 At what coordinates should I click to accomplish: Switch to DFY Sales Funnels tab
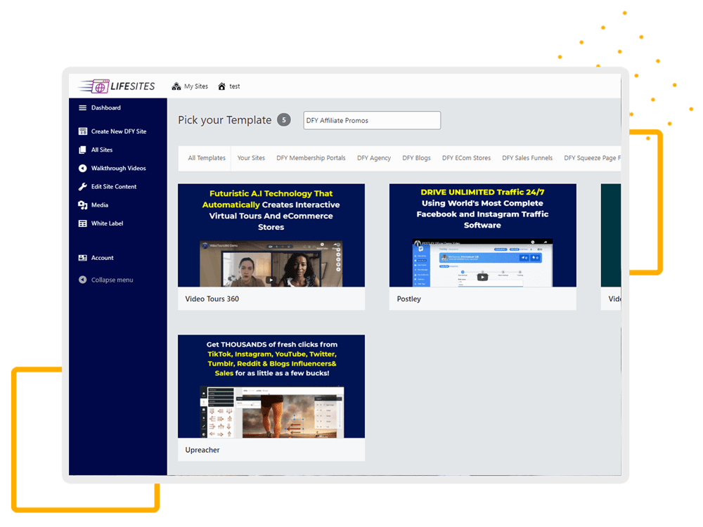[x=527, y=157]
